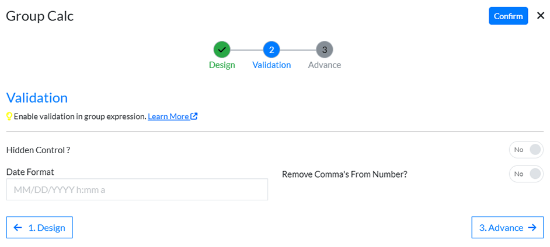This screenshot has height=247, width=550.
Task: Toggle the Hidden Control switch
Action: point(526,150)
